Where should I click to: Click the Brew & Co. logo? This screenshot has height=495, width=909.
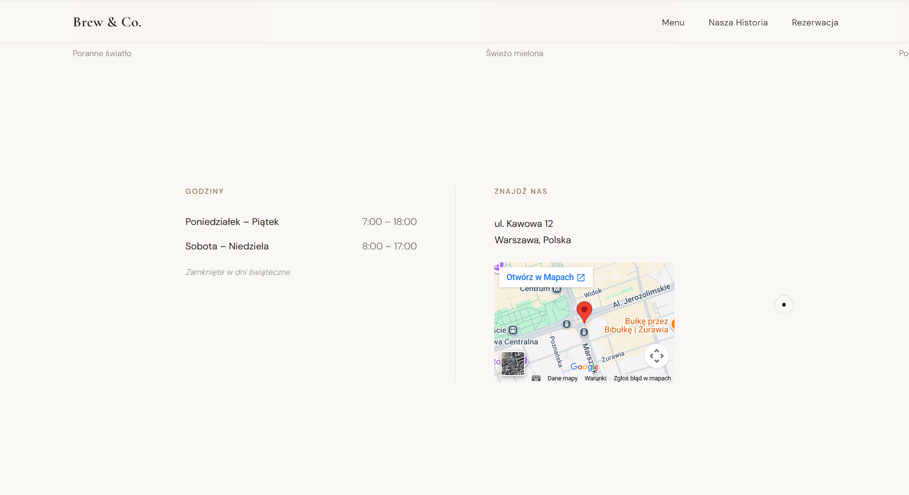pyautogui.click(x=107, y=22)
